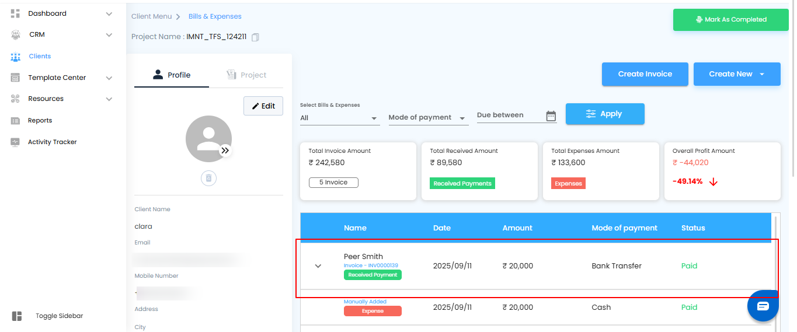797x332 pixels.
Task: Open the Mode of payment dropdown
Action: pos(428,118)
